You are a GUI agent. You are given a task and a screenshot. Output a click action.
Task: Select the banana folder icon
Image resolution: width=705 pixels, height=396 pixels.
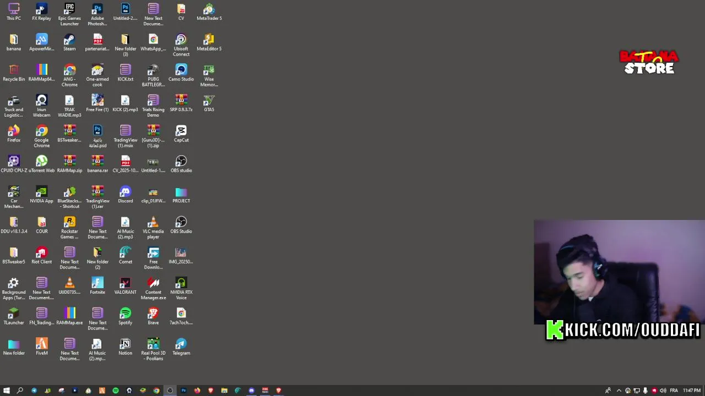coord(14,42)
